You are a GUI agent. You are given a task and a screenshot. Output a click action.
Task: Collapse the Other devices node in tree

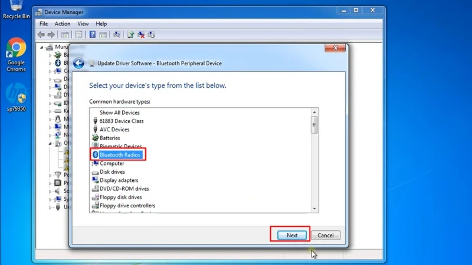[50, 143]
